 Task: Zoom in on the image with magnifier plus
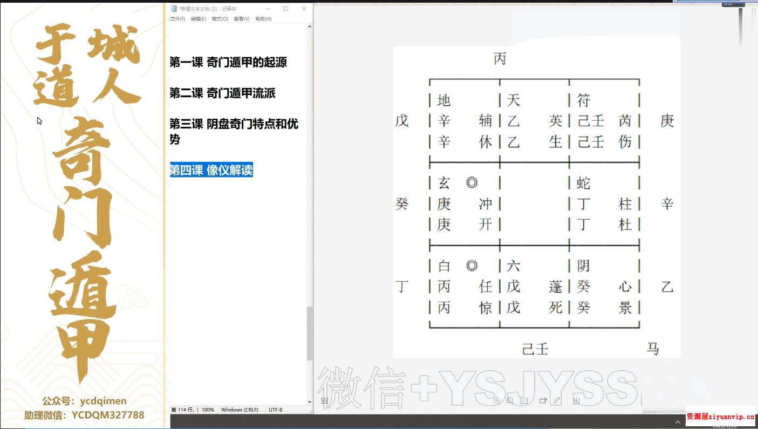click(x=496, y=401)
